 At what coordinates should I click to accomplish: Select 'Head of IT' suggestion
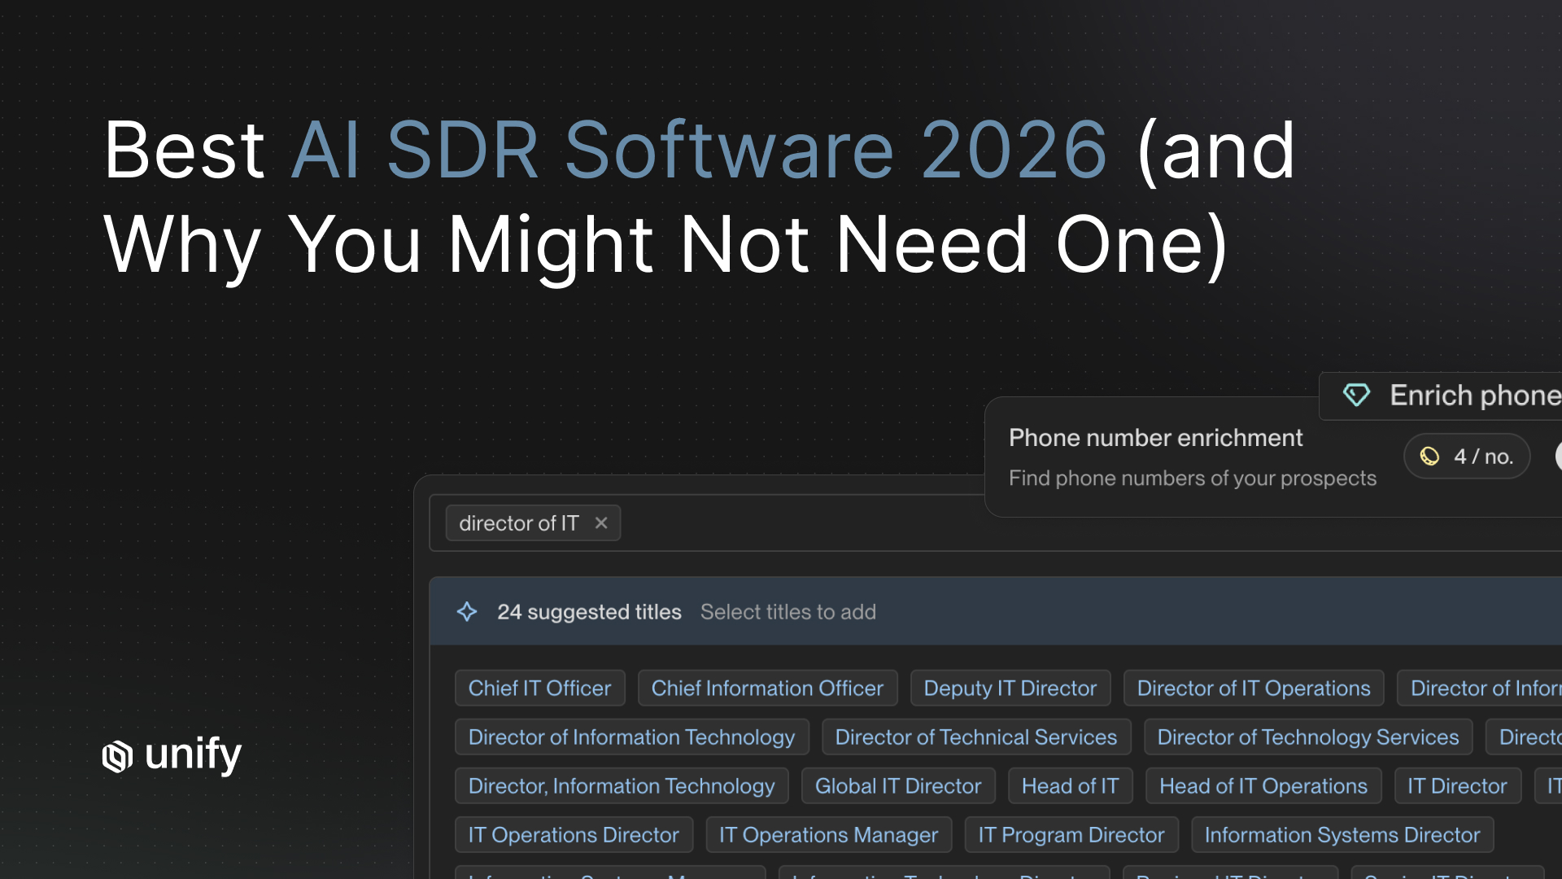[1070, 786]
